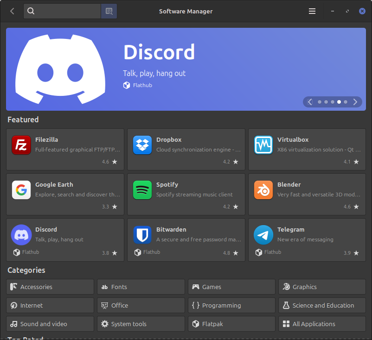Viewport: 372px width, 340px height.
Task: Minimize the Software Manager window
Action: coord(333,11)
